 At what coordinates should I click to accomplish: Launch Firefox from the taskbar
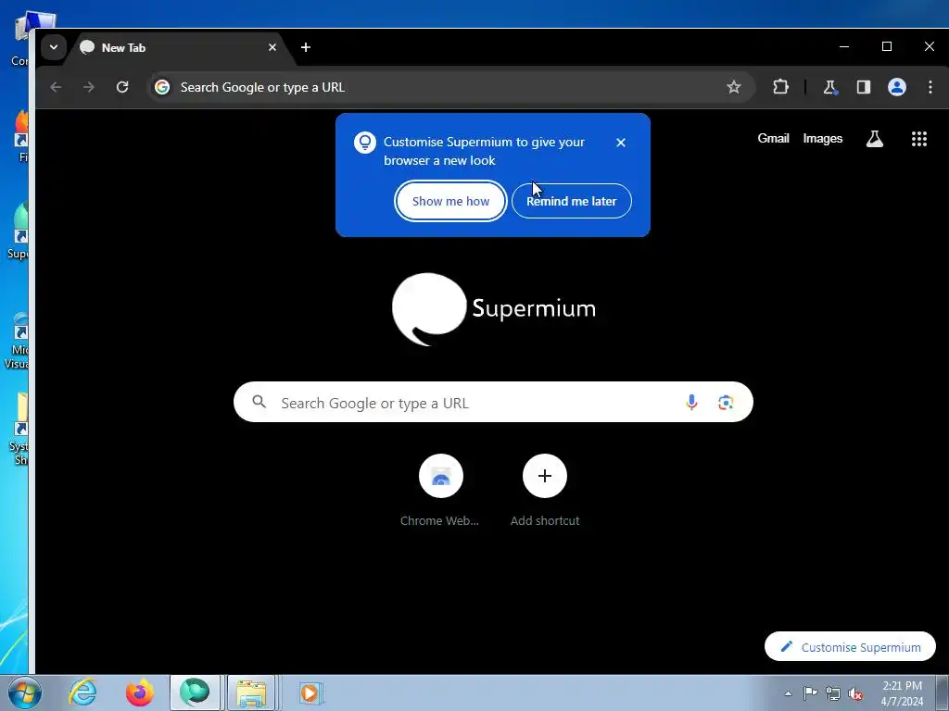pos(139,692)
